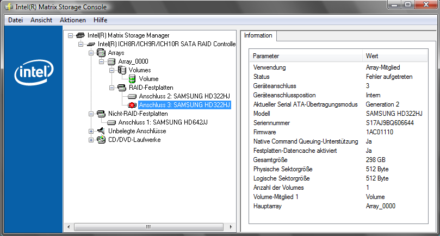Select Nicht-RAID-Festplatten tree label
Viewport: 440px width, 236px height.
138,114
